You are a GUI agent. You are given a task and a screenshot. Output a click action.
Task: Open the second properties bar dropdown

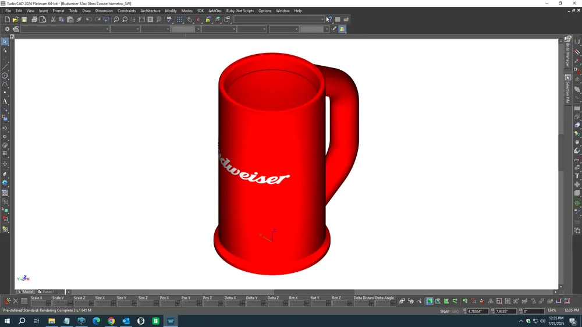125,29
